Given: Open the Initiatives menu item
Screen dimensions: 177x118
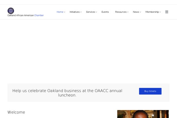Looking at the screenshot, I should (x=75, y=12).
